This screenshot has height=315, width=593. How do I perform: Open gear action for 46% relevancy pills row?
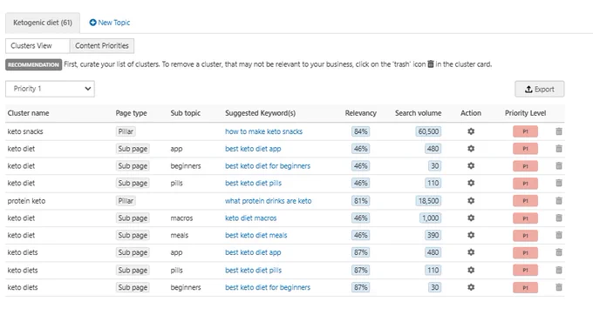pyautogui.click(x=471, y=183)
